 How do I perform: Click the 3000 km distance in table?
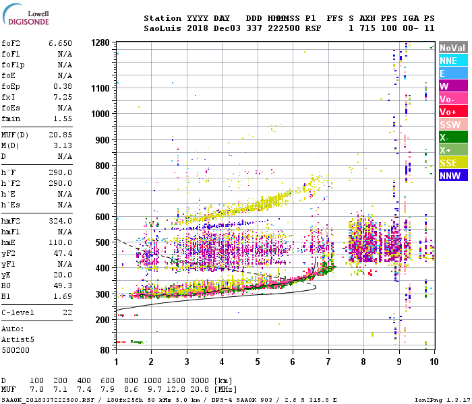[x=200, y=380]
